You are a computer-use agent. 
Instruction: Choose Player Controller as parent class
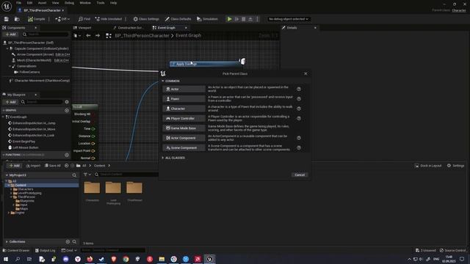pos(184,119)
